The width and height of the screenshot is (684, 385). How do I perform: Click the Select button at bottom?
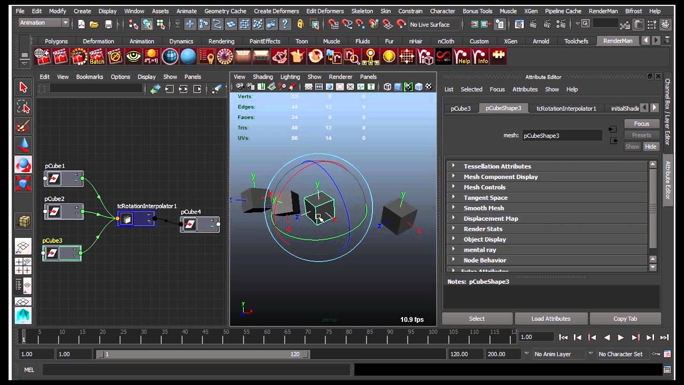pyautogui.click(x=477, y=319)
